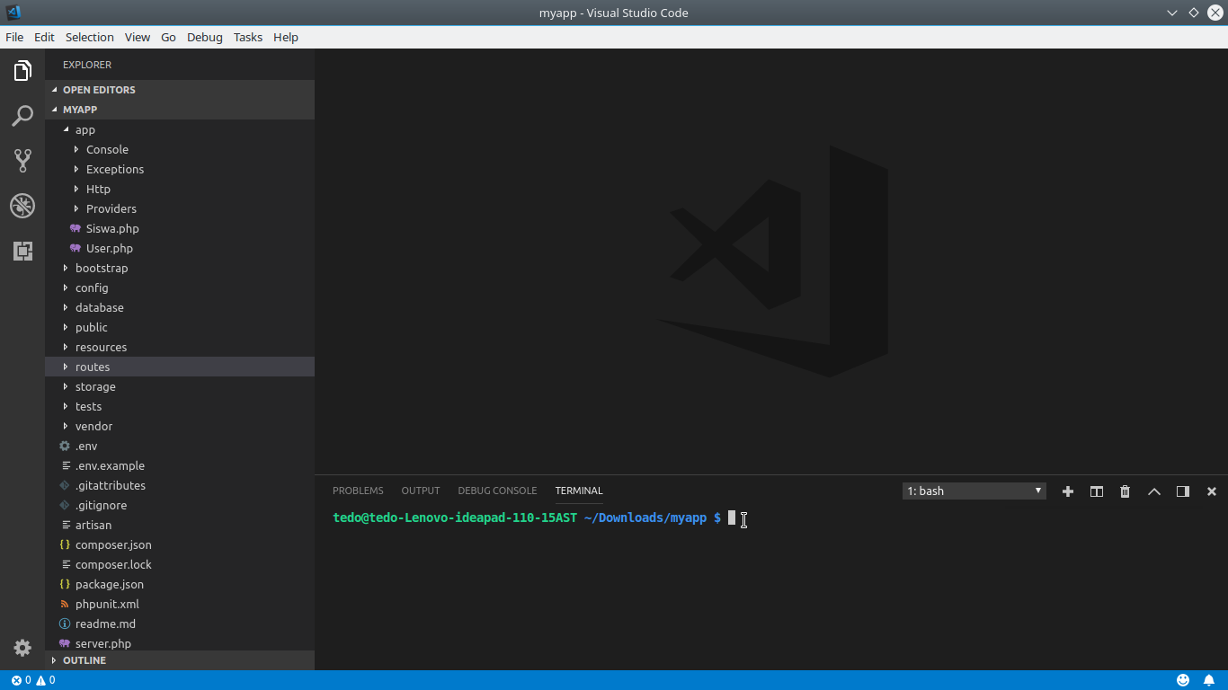Expand the database folder
Screen dimensions: 1228x690
pyautogui.click(x=180, y=307)
